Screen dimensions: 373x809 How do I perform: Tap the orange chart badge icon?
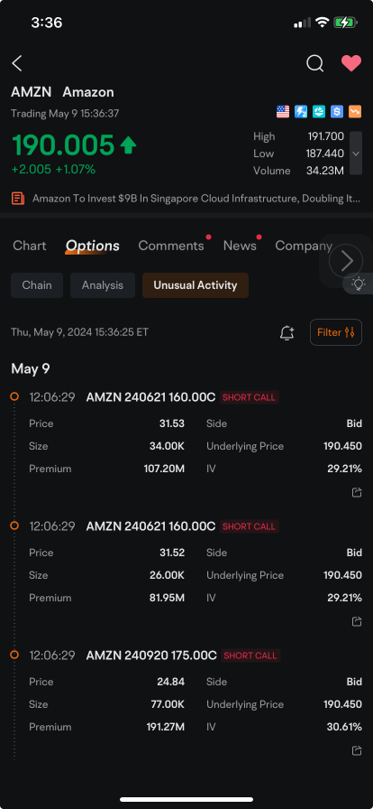click(x=355, y=111)
